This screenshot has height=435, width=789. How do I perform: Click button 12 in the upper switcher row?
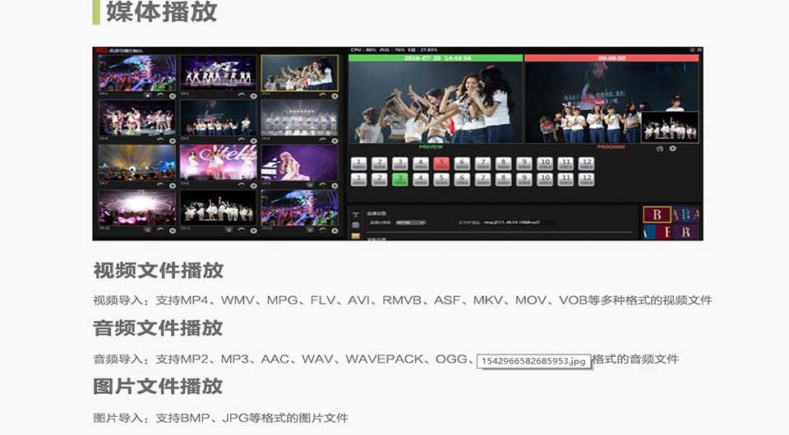pyautogui.click(x=586, y=164)
